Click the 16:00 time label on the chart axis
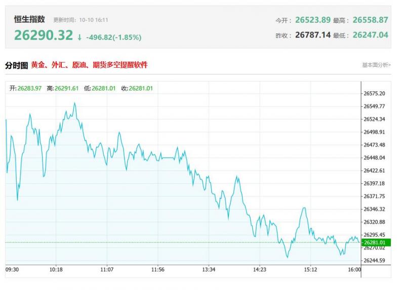This screenshot has height=290, width=405. point(354,270)
